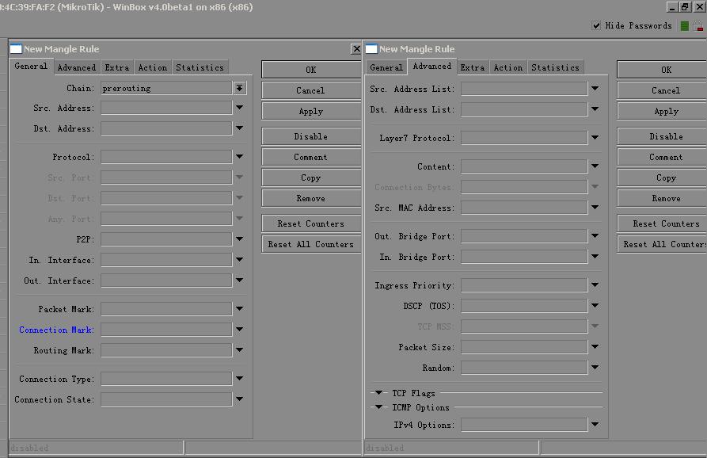Click Apply in the left window

pos(311,111)
